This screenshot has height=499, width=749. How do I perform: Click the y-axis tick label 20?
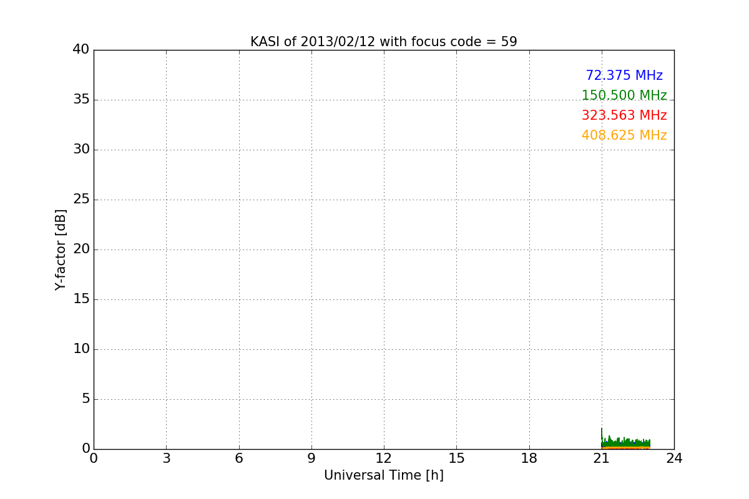pyautogui.click(x=81, y=249)
